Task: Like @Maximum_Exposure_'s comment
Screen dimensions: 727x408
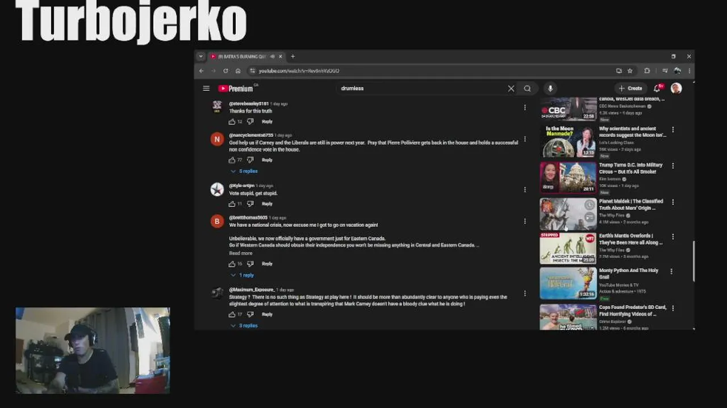Action: 232,314
